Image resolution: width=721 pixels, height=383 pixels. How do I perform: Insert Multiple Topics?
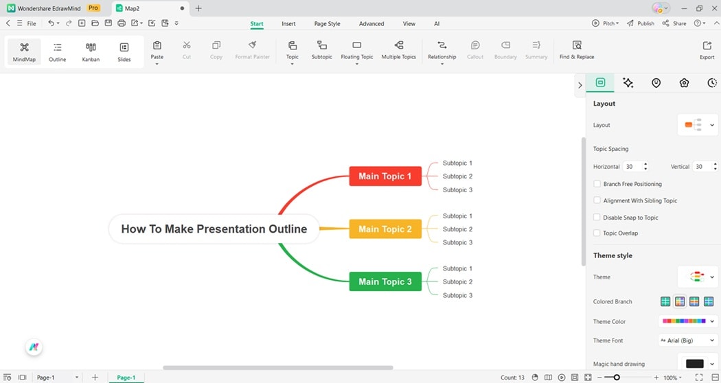point(399,49)
